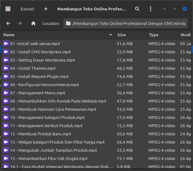Select file name 01 -Install web server.mp4
The image size is (193, 171).
[35, 44]
